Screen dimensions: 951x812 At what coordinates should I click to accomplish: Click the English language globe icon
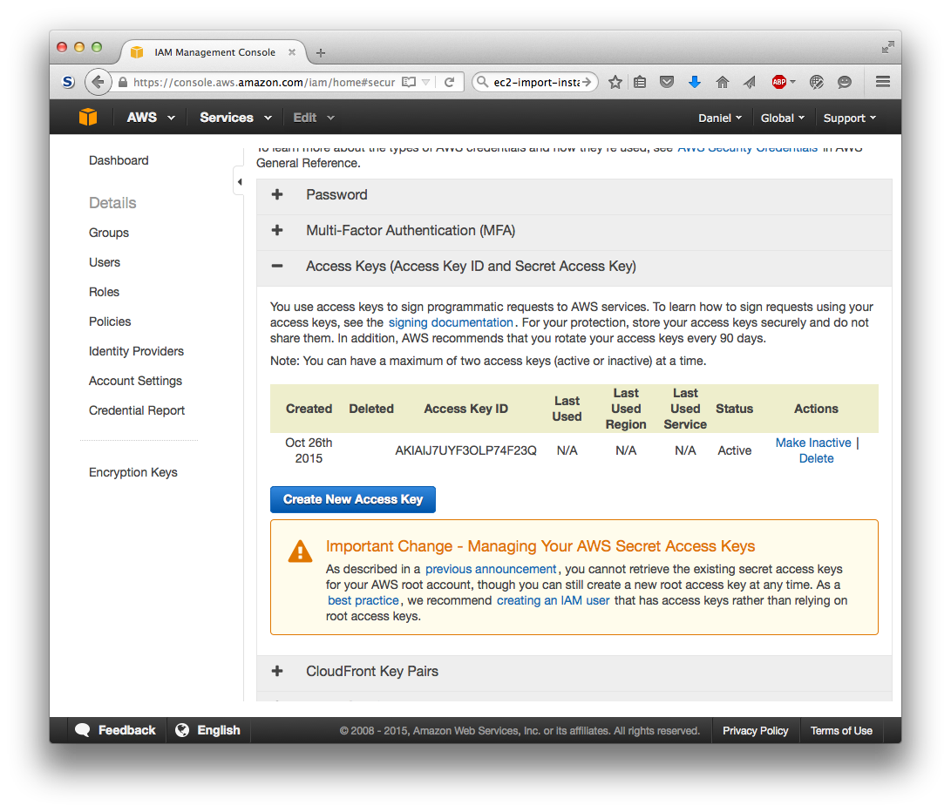182,730
